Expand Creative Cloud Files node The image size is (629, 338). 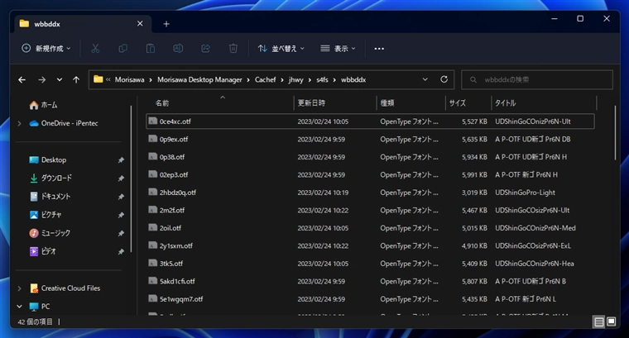pyautogui.click(x=19, y=288)
